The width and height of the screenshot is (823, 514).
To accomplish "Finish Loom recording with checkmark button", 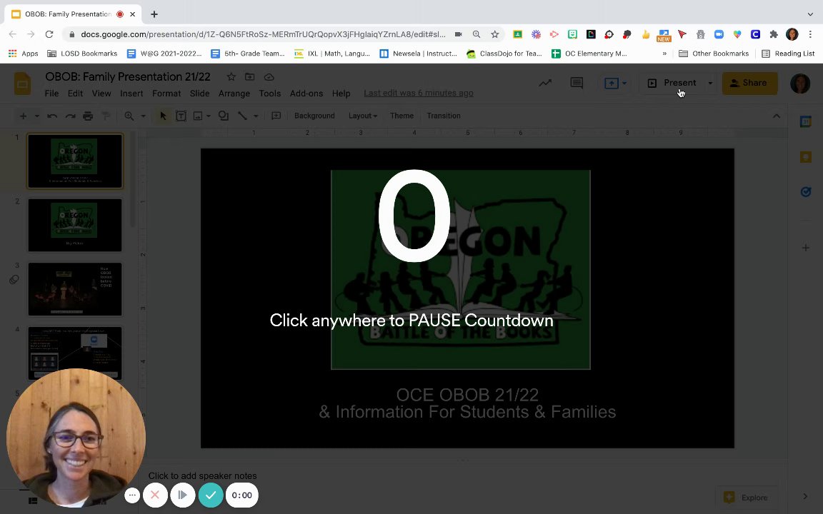I will 211,495.
